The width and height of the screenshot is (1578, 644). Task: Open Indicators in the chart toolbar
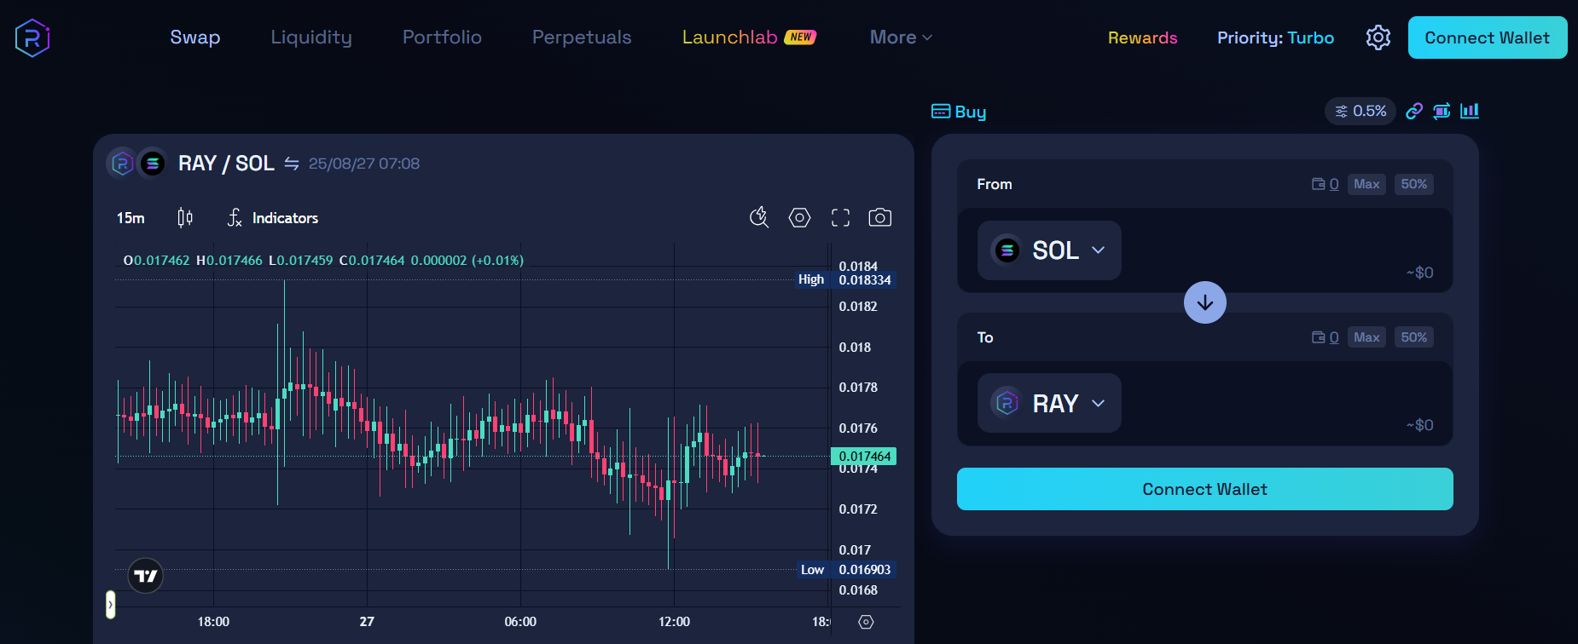pyautogui.click(x=273, y=218)
